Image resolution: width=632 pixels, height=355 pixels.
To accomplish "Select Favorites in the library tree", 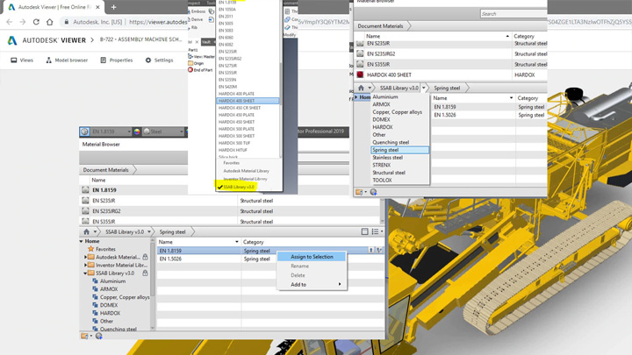I will pos(105,249).
